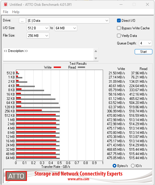
Task: Click the read value 224.64 MB/s
Action: (x=138, y=86)
